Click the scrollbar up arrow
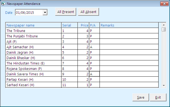The image size is (170, 107). [164, 25]
